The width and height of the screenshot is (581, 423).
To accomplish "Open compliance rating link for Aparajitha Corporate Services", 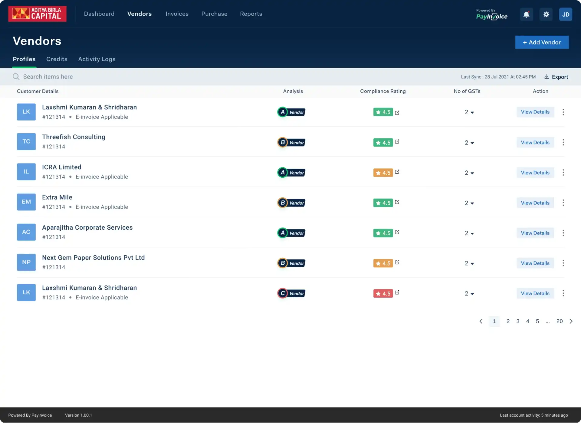I will (397, 232).
